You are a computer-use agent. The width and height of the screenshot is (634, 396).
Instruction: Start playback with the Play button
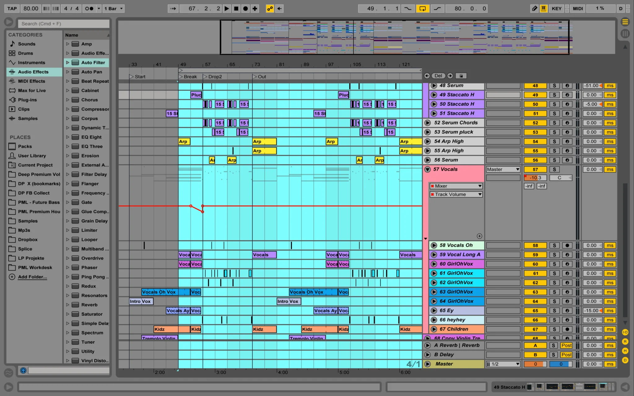point(227,9)
